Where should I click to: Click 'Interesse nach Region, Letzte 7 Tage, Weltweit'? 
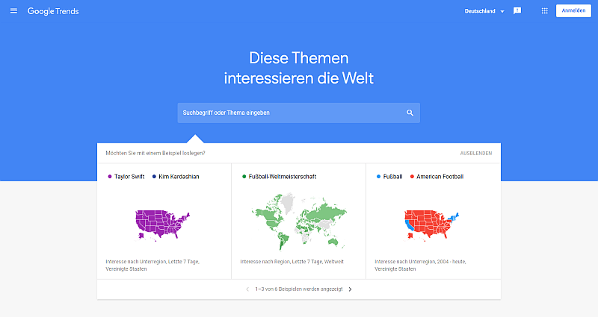[292, 262]
